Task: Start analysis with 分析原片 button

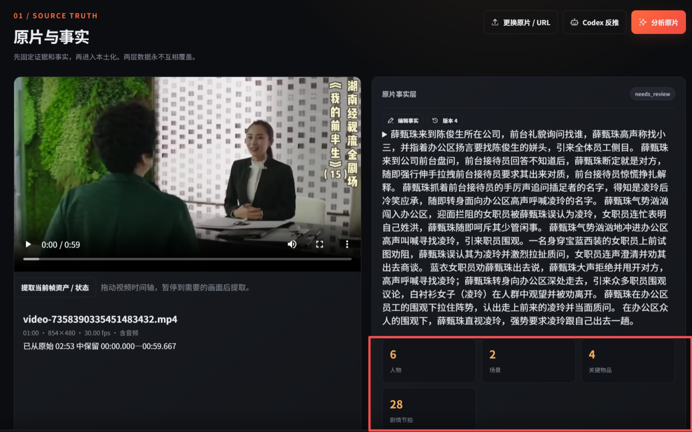Action: (658, 22)
